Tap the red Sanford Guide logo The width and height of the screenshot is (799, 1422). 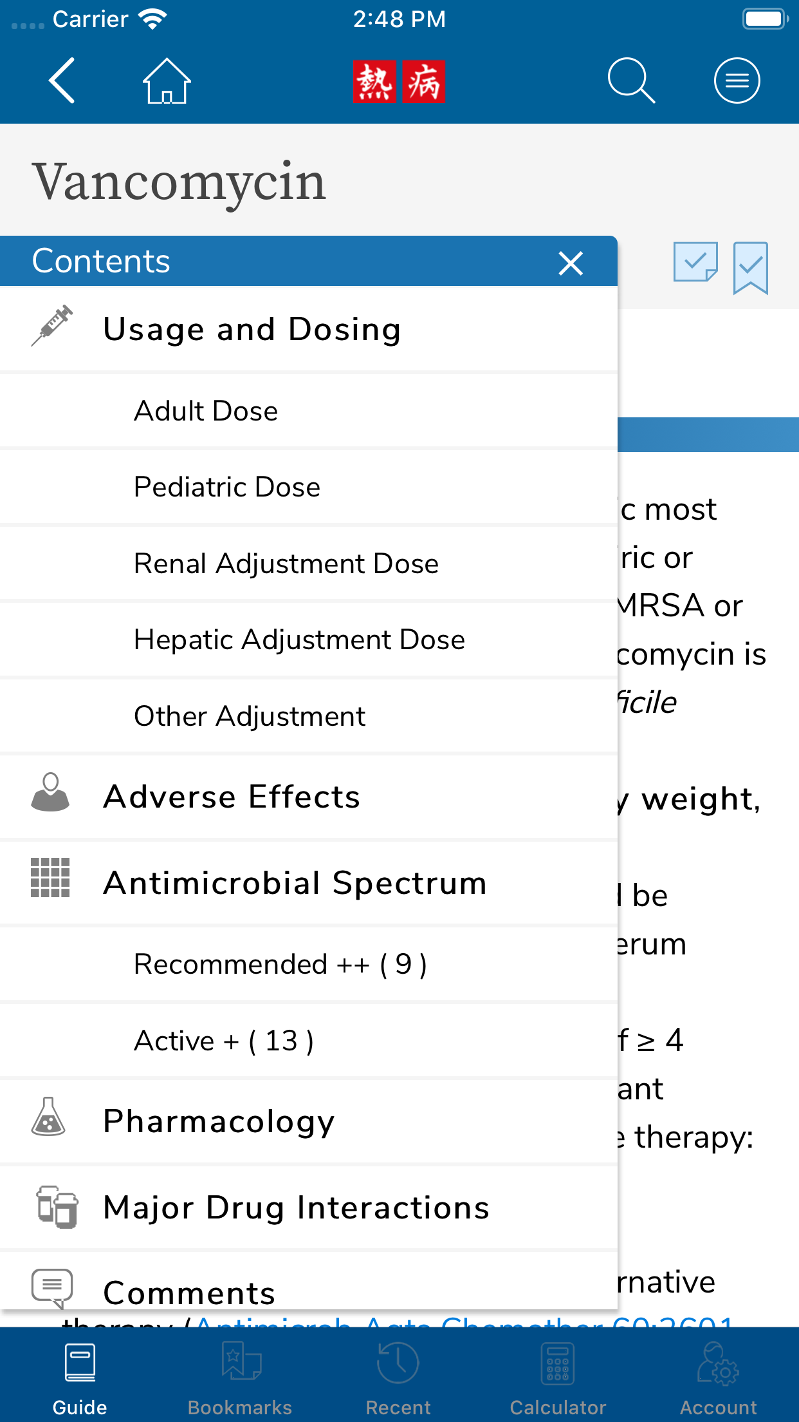pos(399,82)
